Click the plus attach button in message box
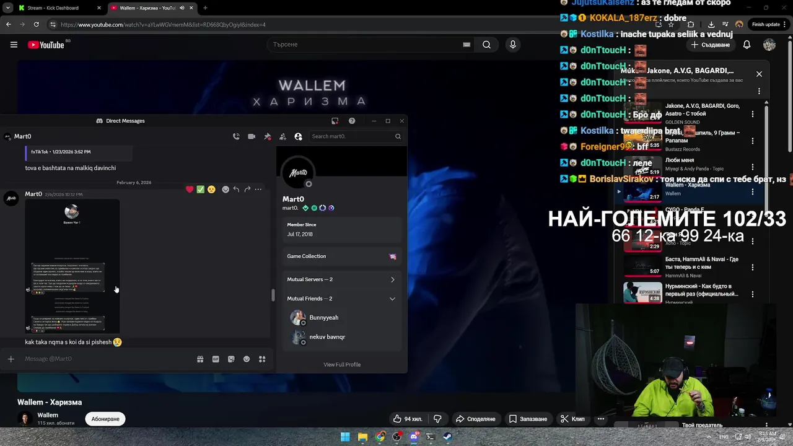This screenshot has height=446, width=793. click(x=11, y=359)
